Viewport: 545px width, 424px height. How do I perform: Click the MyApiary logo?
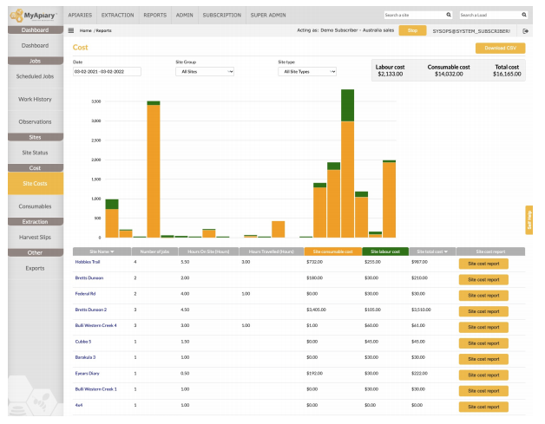[x=35, y=15]
